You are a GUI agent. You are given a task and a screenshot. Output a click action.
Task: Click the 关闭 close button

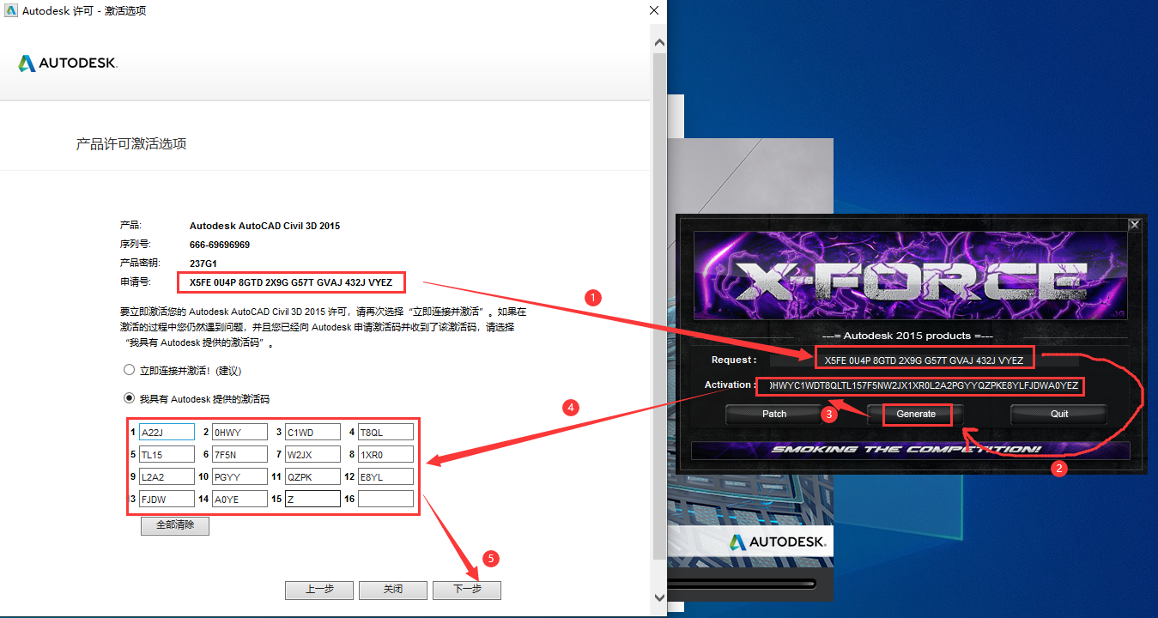[x=393, y=590]
